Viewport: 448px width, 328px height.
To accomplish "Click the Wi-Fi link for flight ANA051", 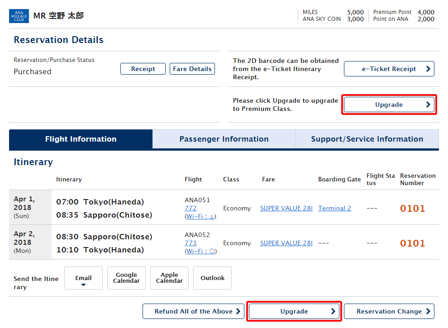I will coord(200,216).
